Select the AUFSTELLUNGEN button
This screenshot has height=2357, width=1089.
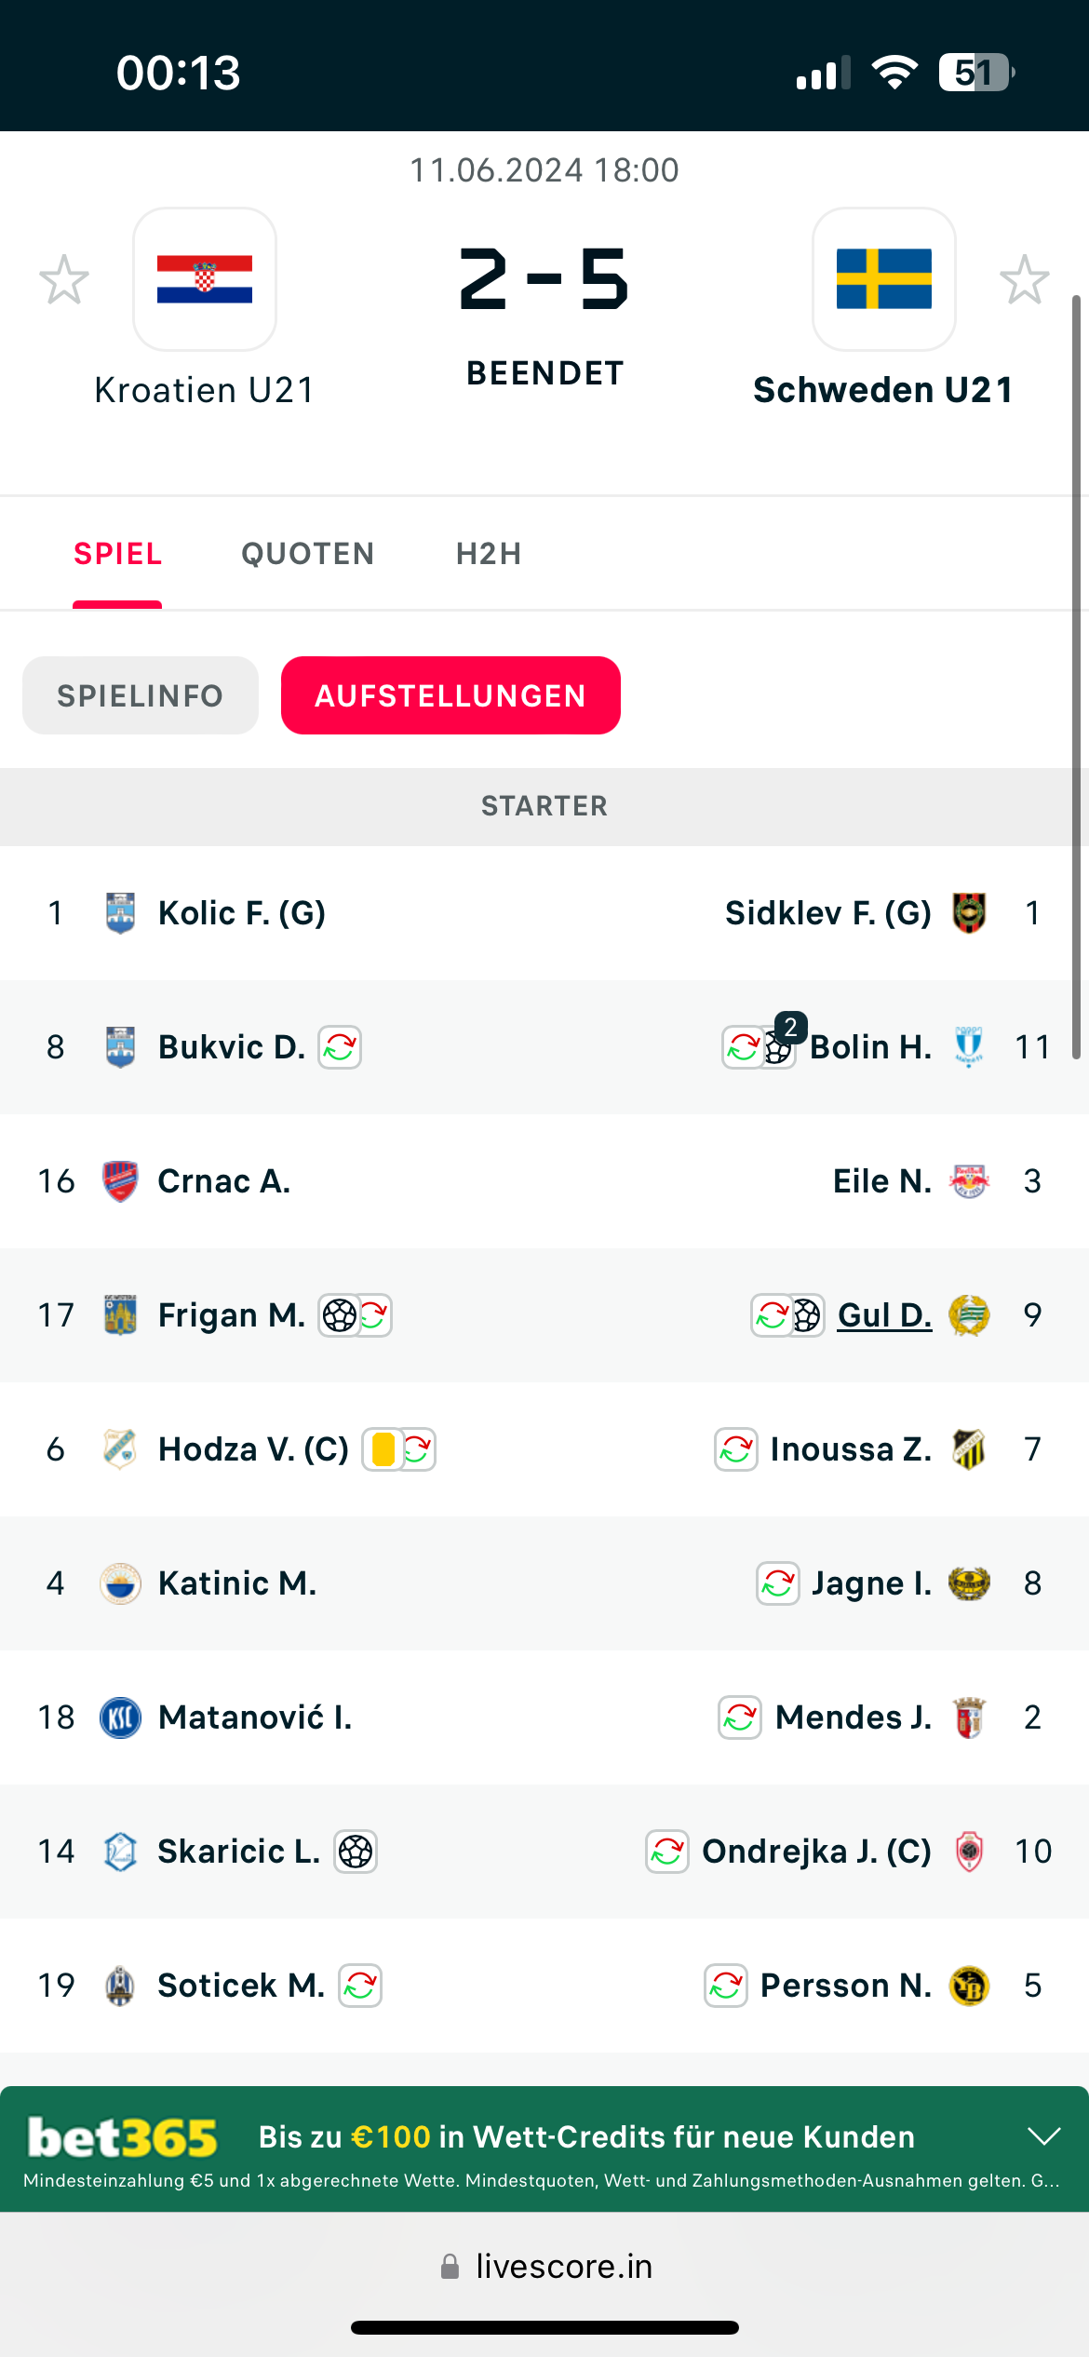450,695
